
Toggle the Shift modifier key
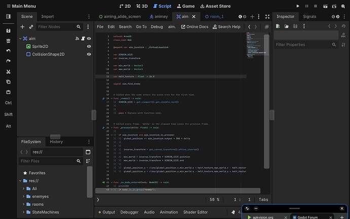coord(8,114)
